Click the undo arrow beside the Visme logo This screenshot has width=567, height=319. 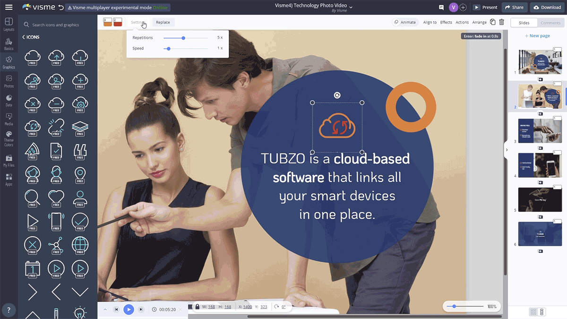tap(60, 8)
